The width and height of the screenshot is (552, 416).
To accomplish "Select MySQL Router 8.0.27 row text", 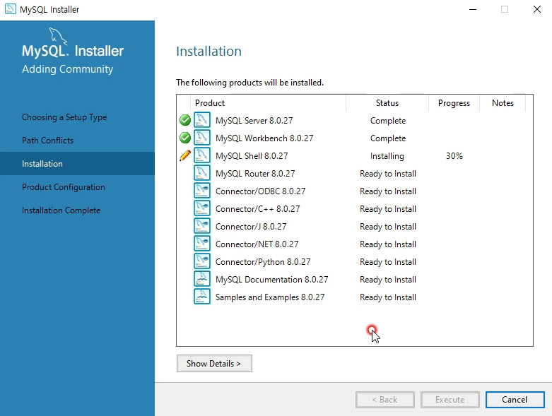I will pyautogui.click(x=255, y=173).
